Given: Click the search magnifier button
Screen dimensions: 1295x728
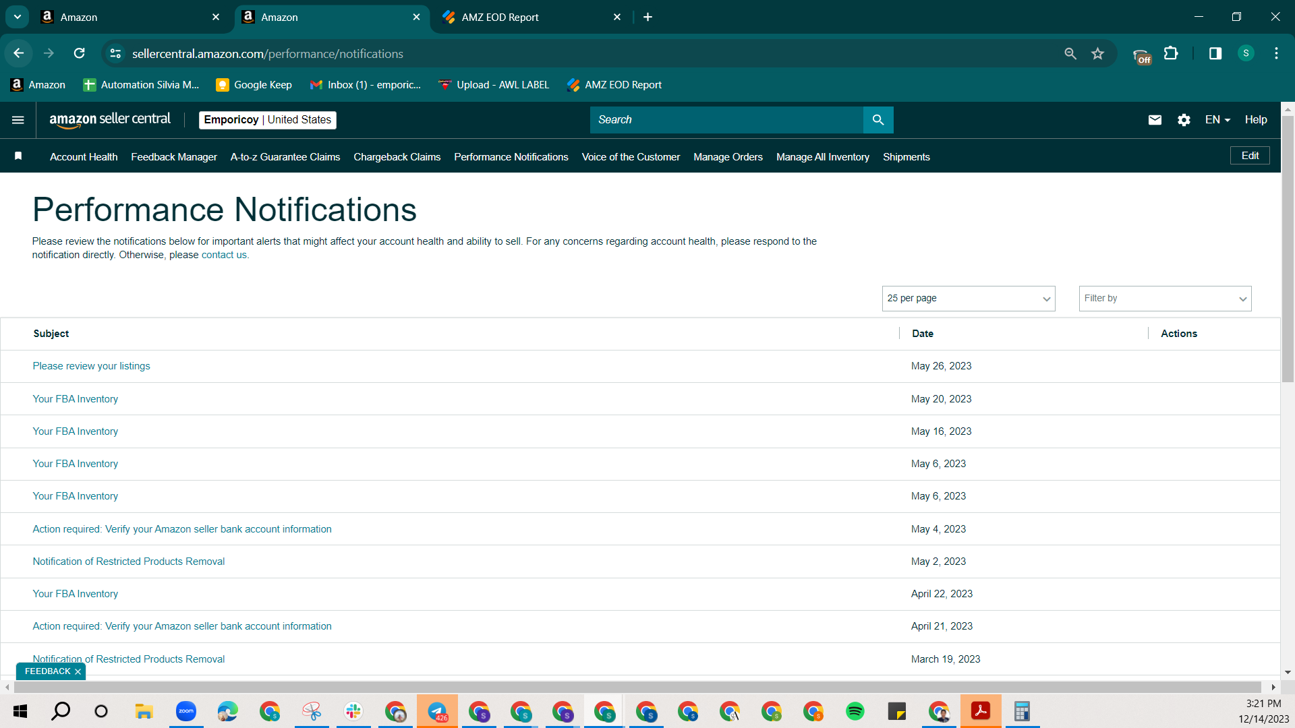Looking at the screenshot, I should 878,120.
